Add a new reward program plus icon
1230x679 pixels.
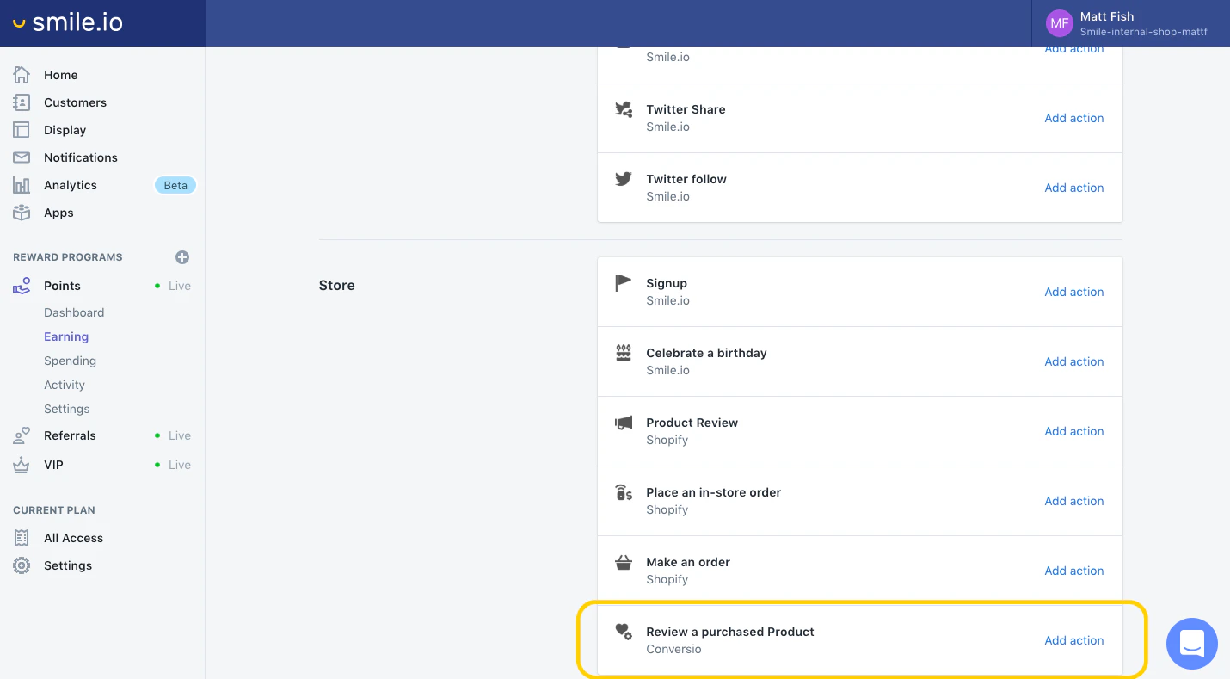tap(182, 257)
